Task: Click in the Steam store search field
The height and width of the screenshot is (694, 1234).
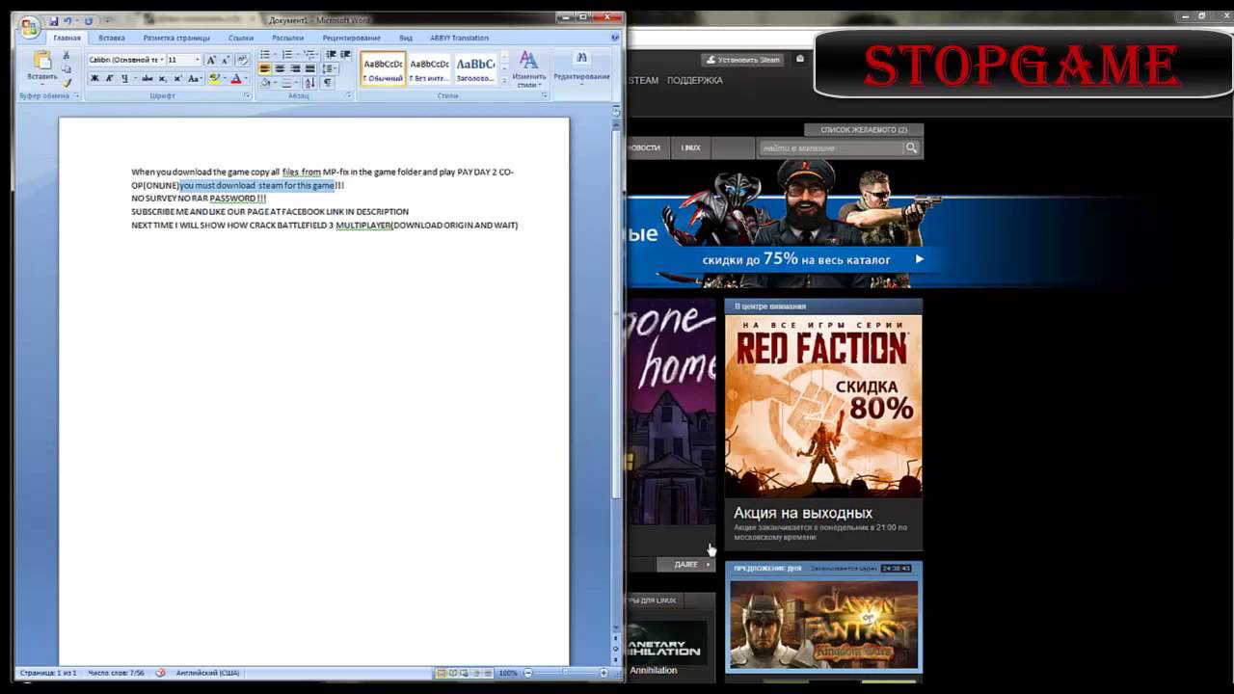Action: (x=830, y=148)
